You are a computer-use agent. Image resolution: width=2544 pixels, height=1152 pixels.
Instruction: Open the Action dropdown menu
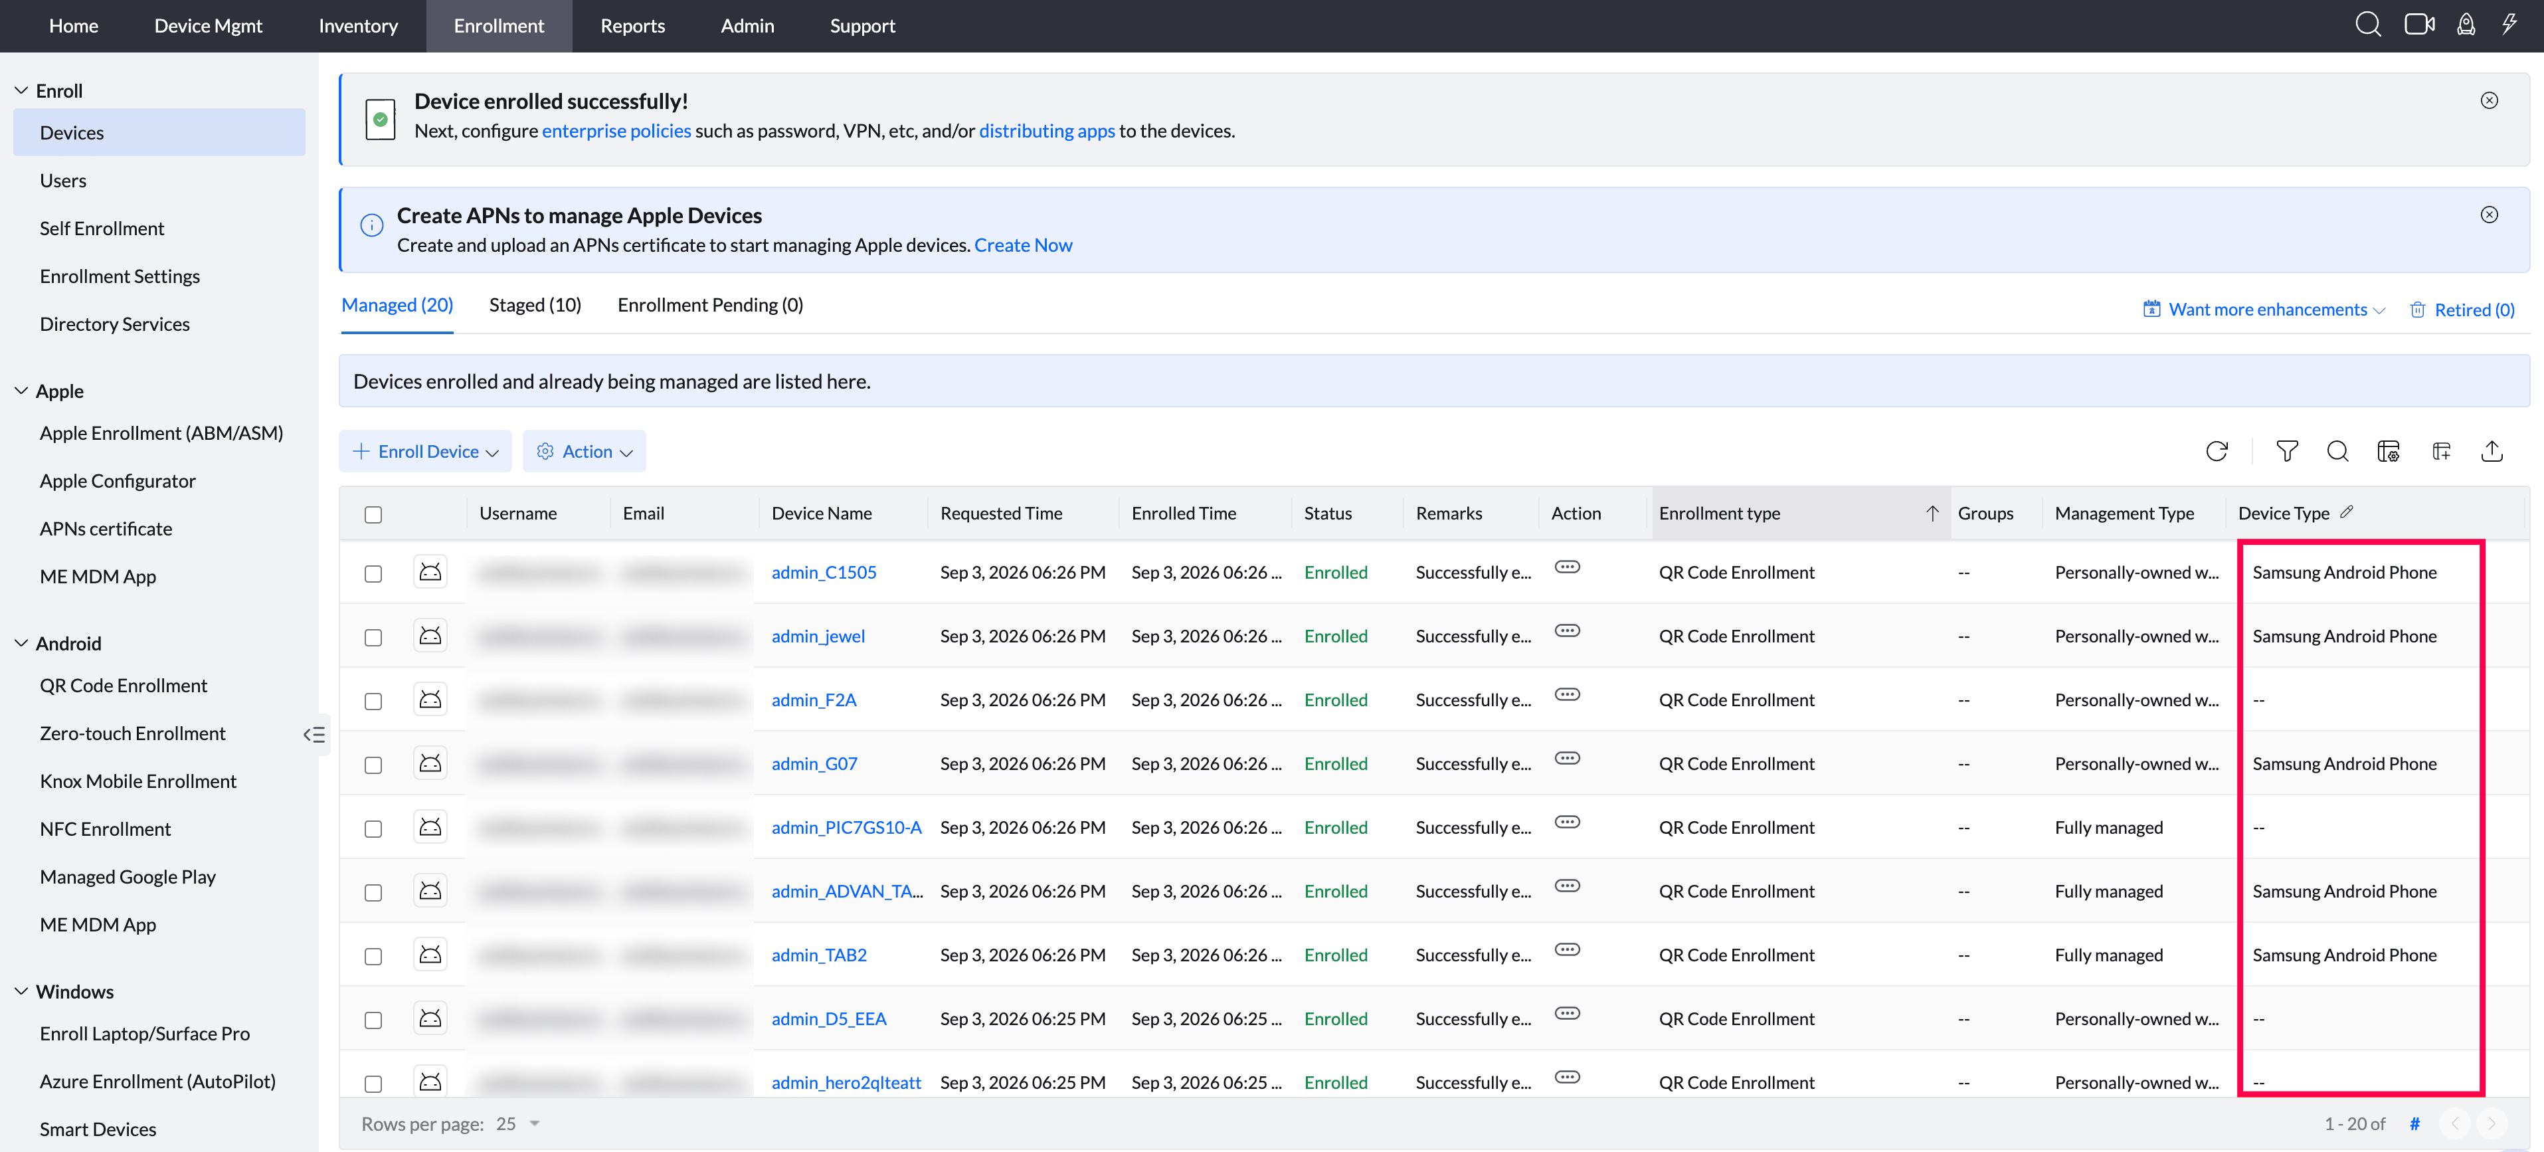[x=585, y=452]
